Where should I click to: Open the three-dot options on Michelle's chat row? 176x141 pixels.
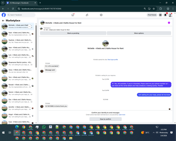[x=30, y=26]
